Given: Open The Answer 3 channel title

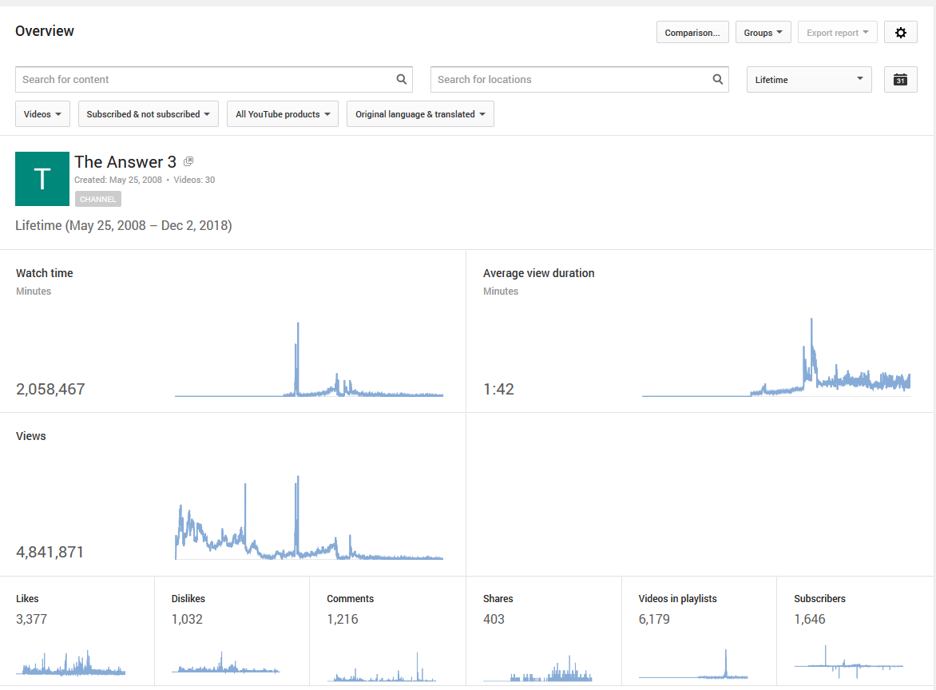Looking at the screenshot, I should [x=125, y=162].
